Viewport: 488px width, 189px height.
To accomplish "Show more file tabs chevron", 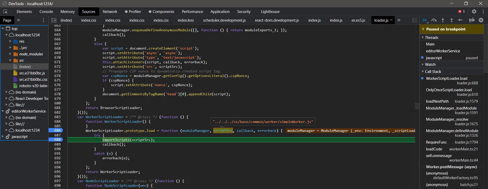I will coord(399,20).
